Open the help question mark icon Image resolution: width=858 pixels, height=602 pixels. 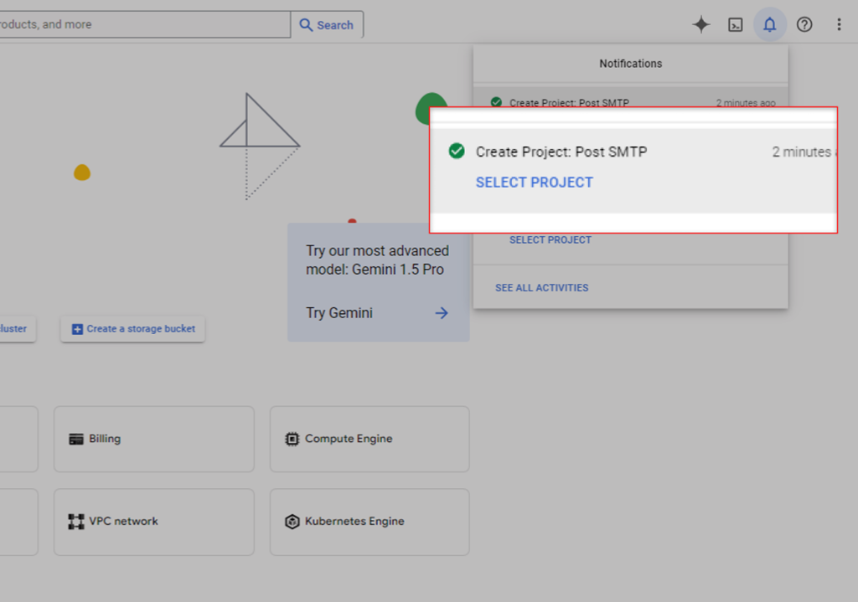[804, 25]
